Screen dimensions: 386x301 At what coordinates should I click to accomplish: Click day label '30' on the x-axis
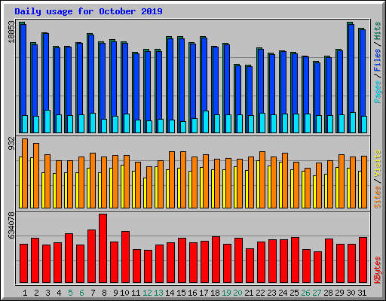point(351,293)
